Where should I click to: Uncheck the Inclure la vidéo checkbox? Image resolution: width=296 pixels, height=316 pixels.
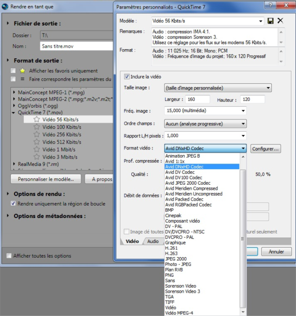127,77
